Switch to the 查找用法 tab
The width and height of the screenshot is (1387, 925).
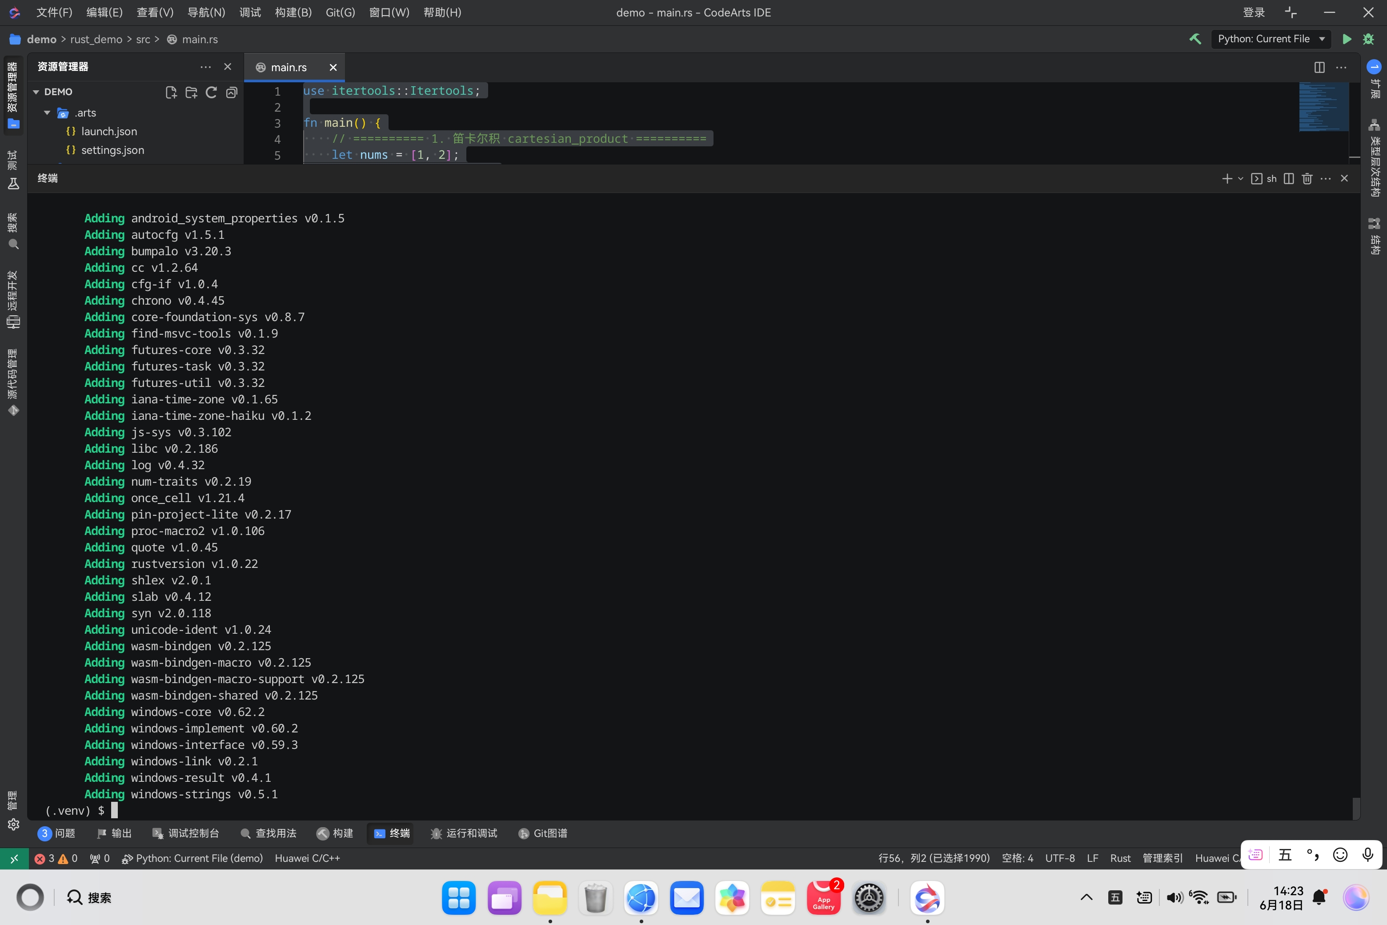[x=269, y=833]
